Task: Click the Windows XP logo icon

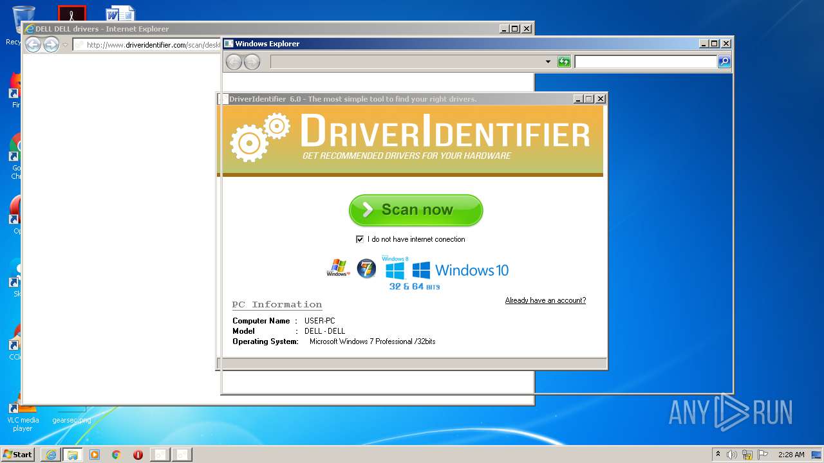Action: [338, 268]
